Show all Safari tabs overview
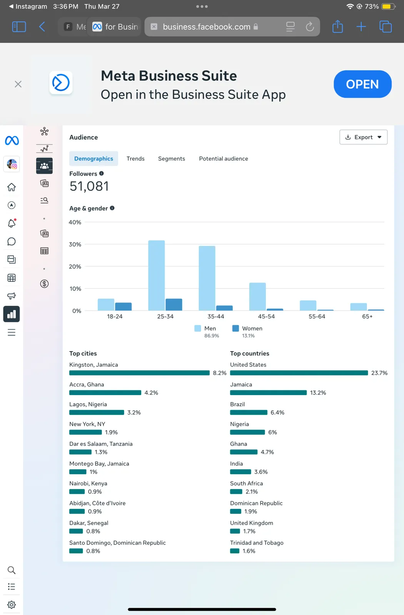The image size is (404, 615). pyautogui.click(x=386, y=27)
